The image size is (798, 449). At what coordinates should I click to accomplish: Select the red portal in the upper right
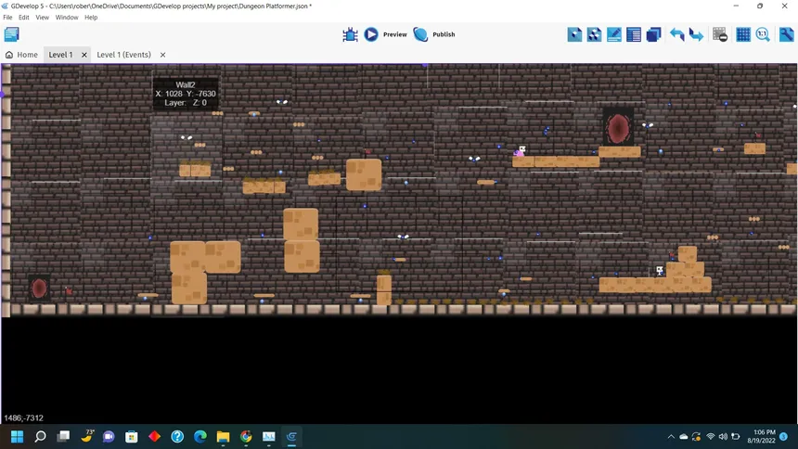(618, 128)
